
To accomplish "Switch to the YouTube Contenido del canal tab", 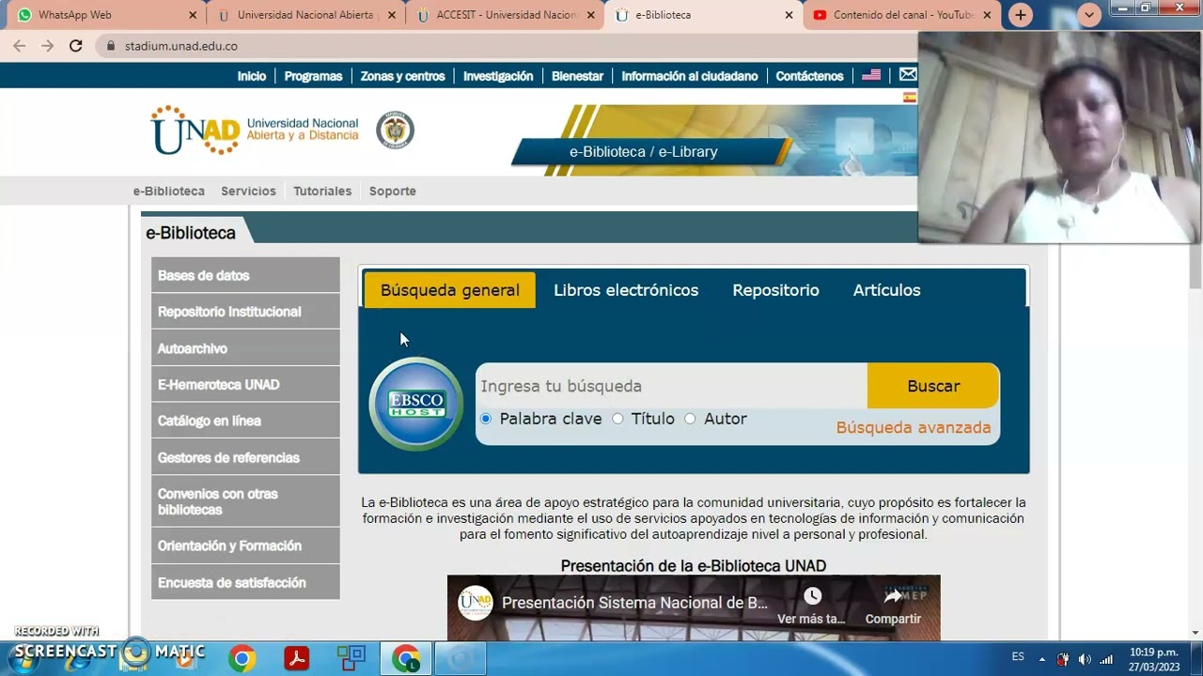I will pyautogui.click(x=902, y=15).
